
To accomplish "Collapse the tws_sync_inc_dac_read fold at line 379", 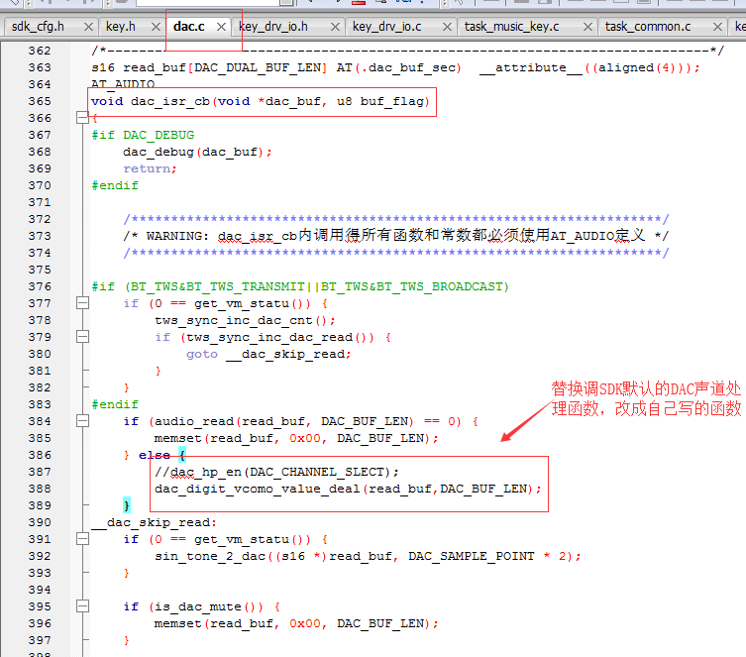I will (x=83, y=337).
